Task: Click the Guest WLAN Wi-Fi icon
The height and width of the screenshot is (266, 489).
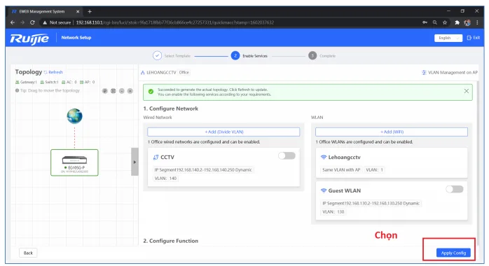Action: click(x=324, y=190)
